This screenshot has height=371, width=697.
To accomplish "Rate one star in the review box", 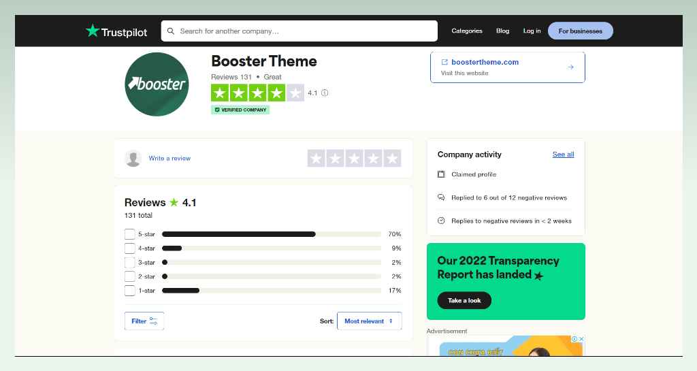I will 316,158.
